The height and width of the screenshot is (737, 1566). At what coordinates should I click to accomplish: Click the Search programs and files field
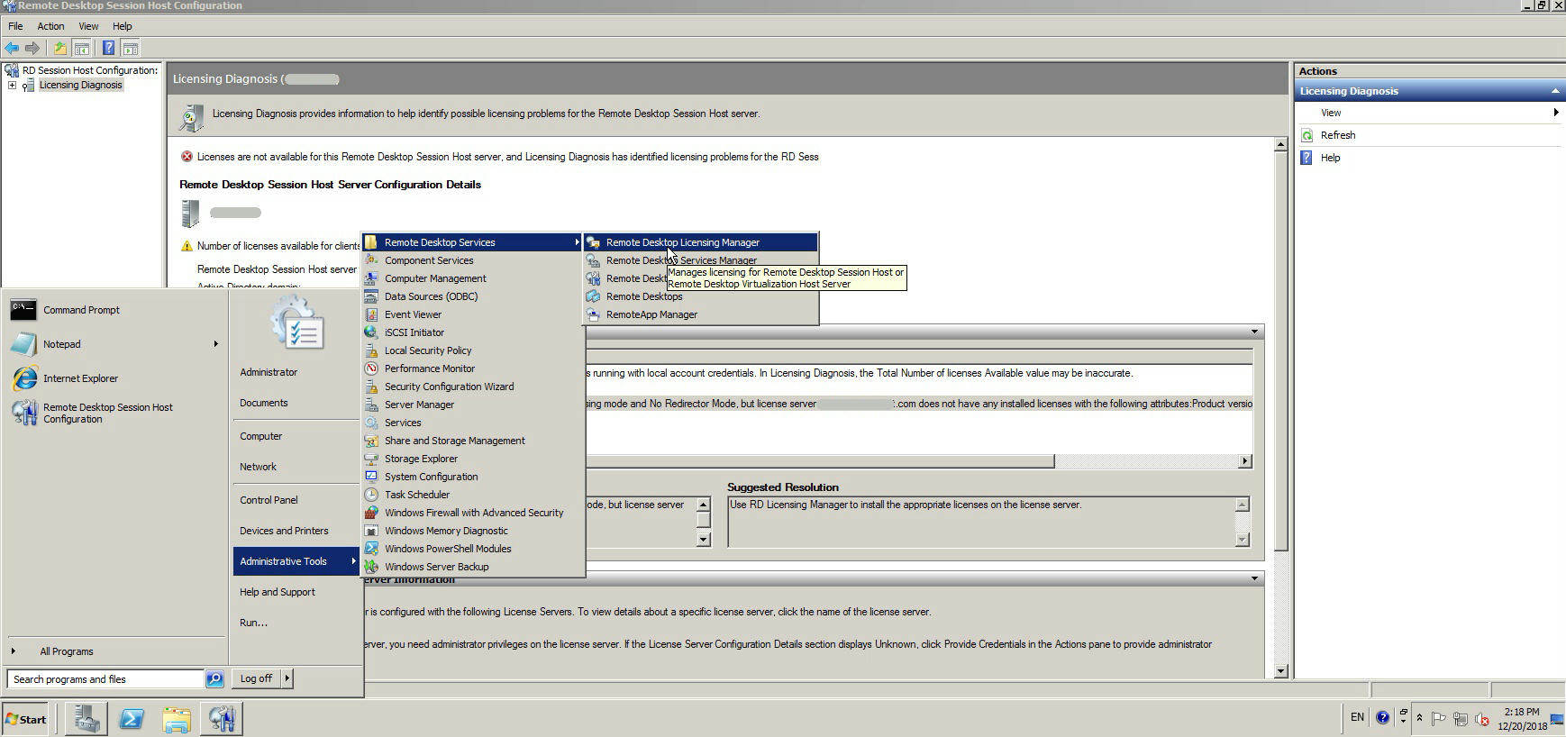click(x=105, y=679)
